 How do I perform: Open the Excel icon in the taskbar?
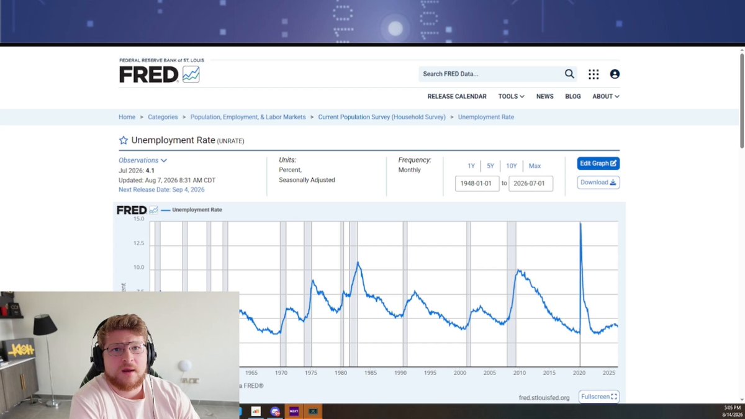click(313, 411)
